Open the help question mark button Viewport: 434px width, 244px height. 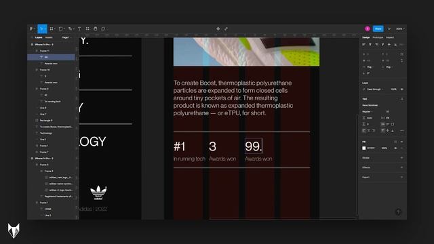pos(398,212)
